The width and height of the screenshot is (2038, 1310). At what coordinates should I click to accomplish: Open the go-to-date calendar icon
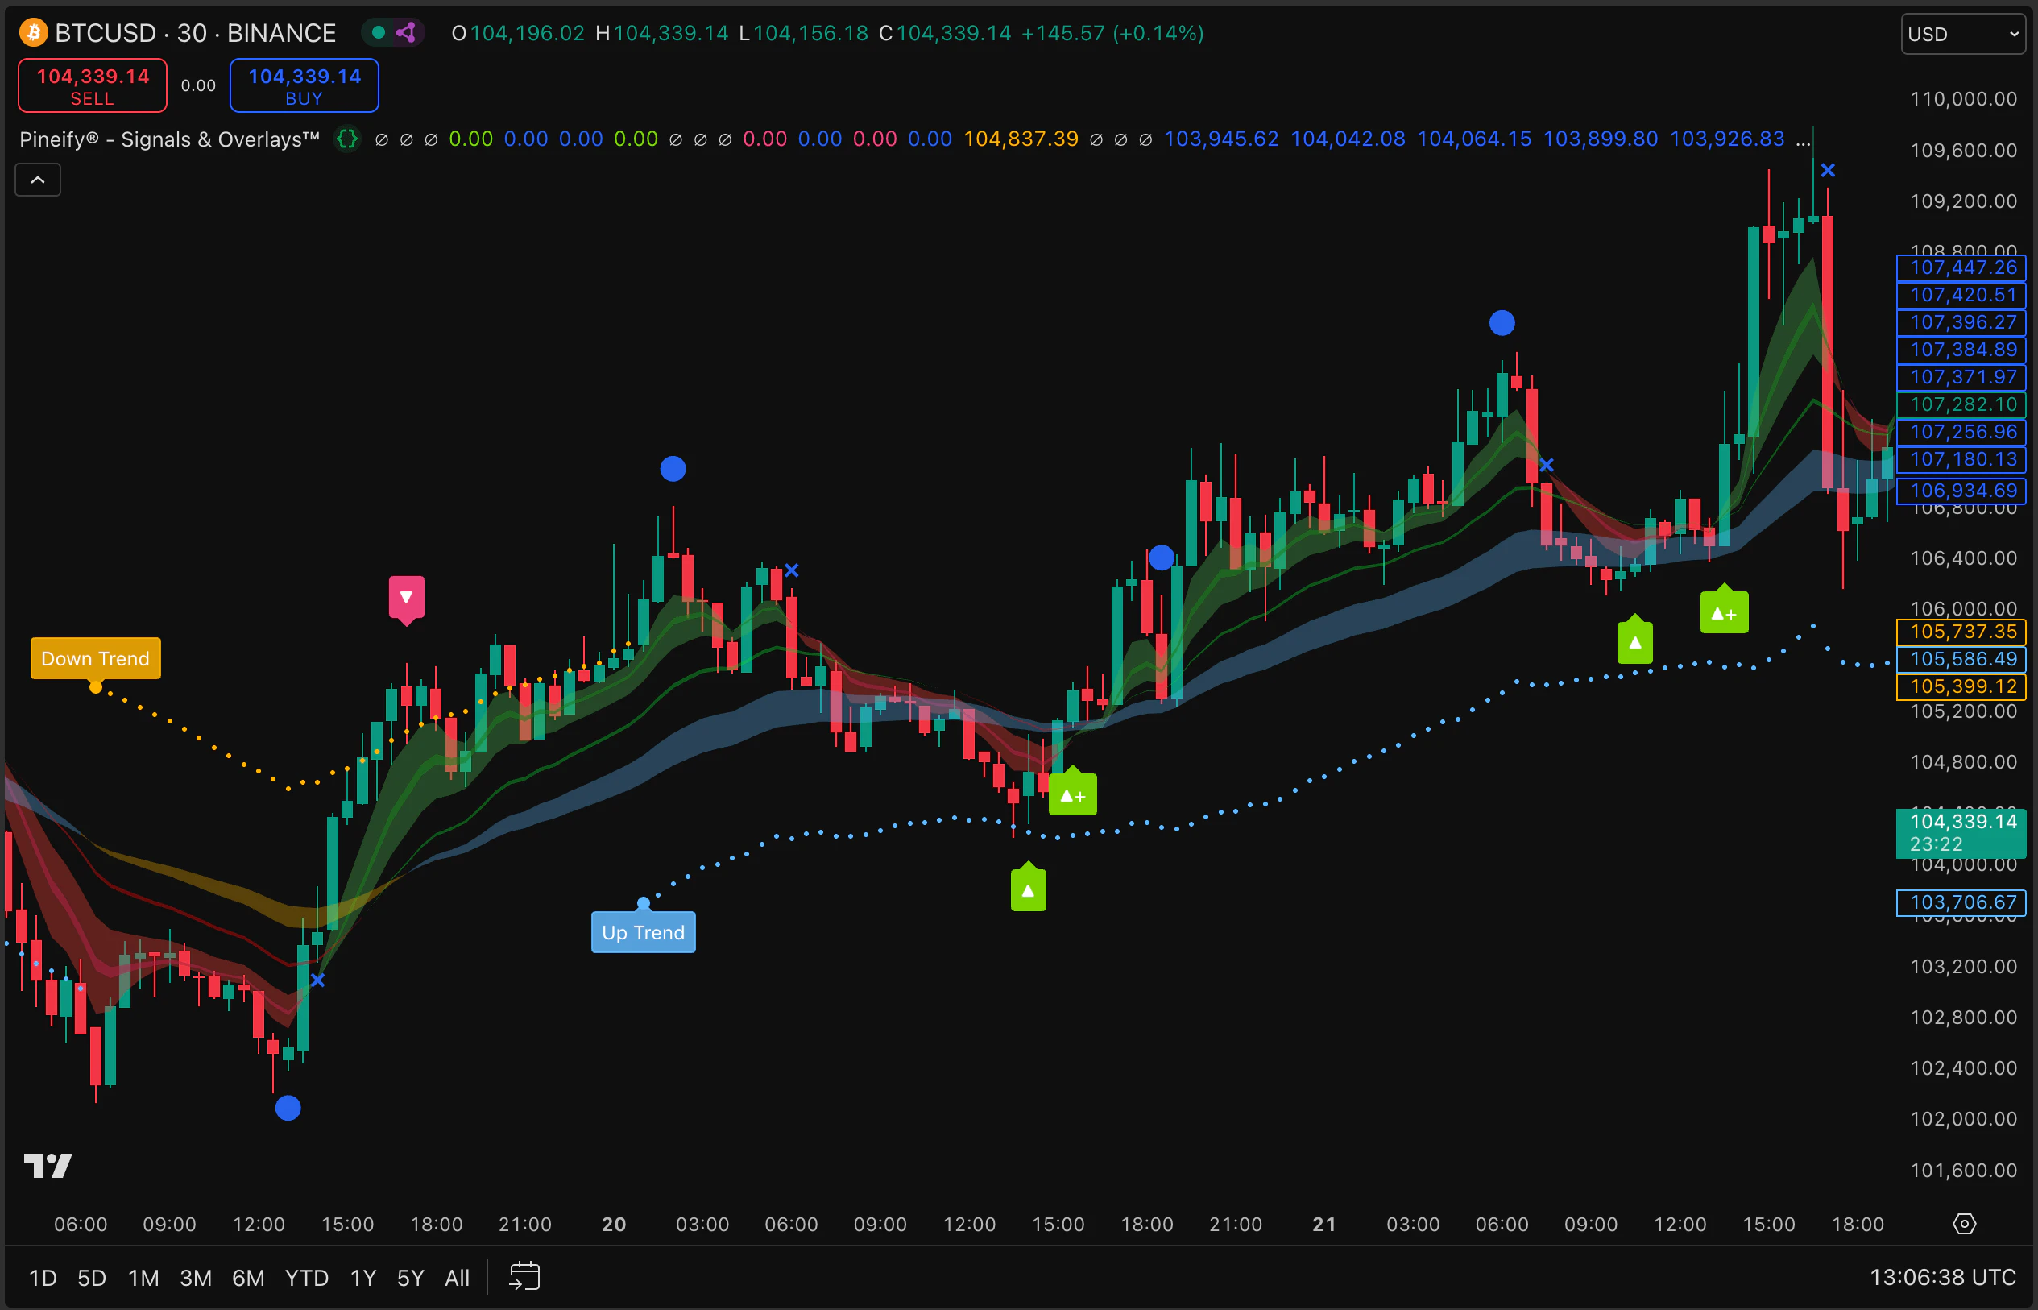pyautogui.click(x=524, y=1277)
